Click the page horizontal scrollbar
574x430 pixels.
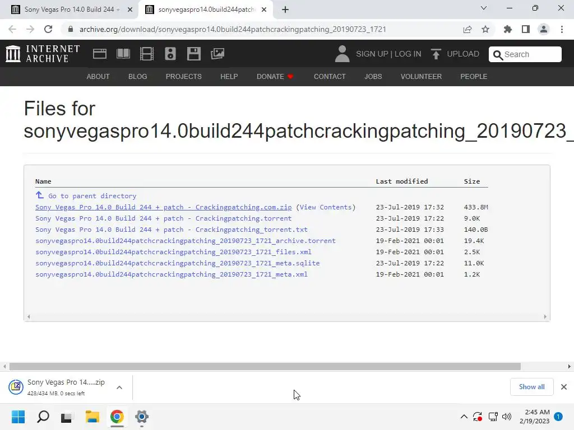pyautogui.click(x=265, y=366)
